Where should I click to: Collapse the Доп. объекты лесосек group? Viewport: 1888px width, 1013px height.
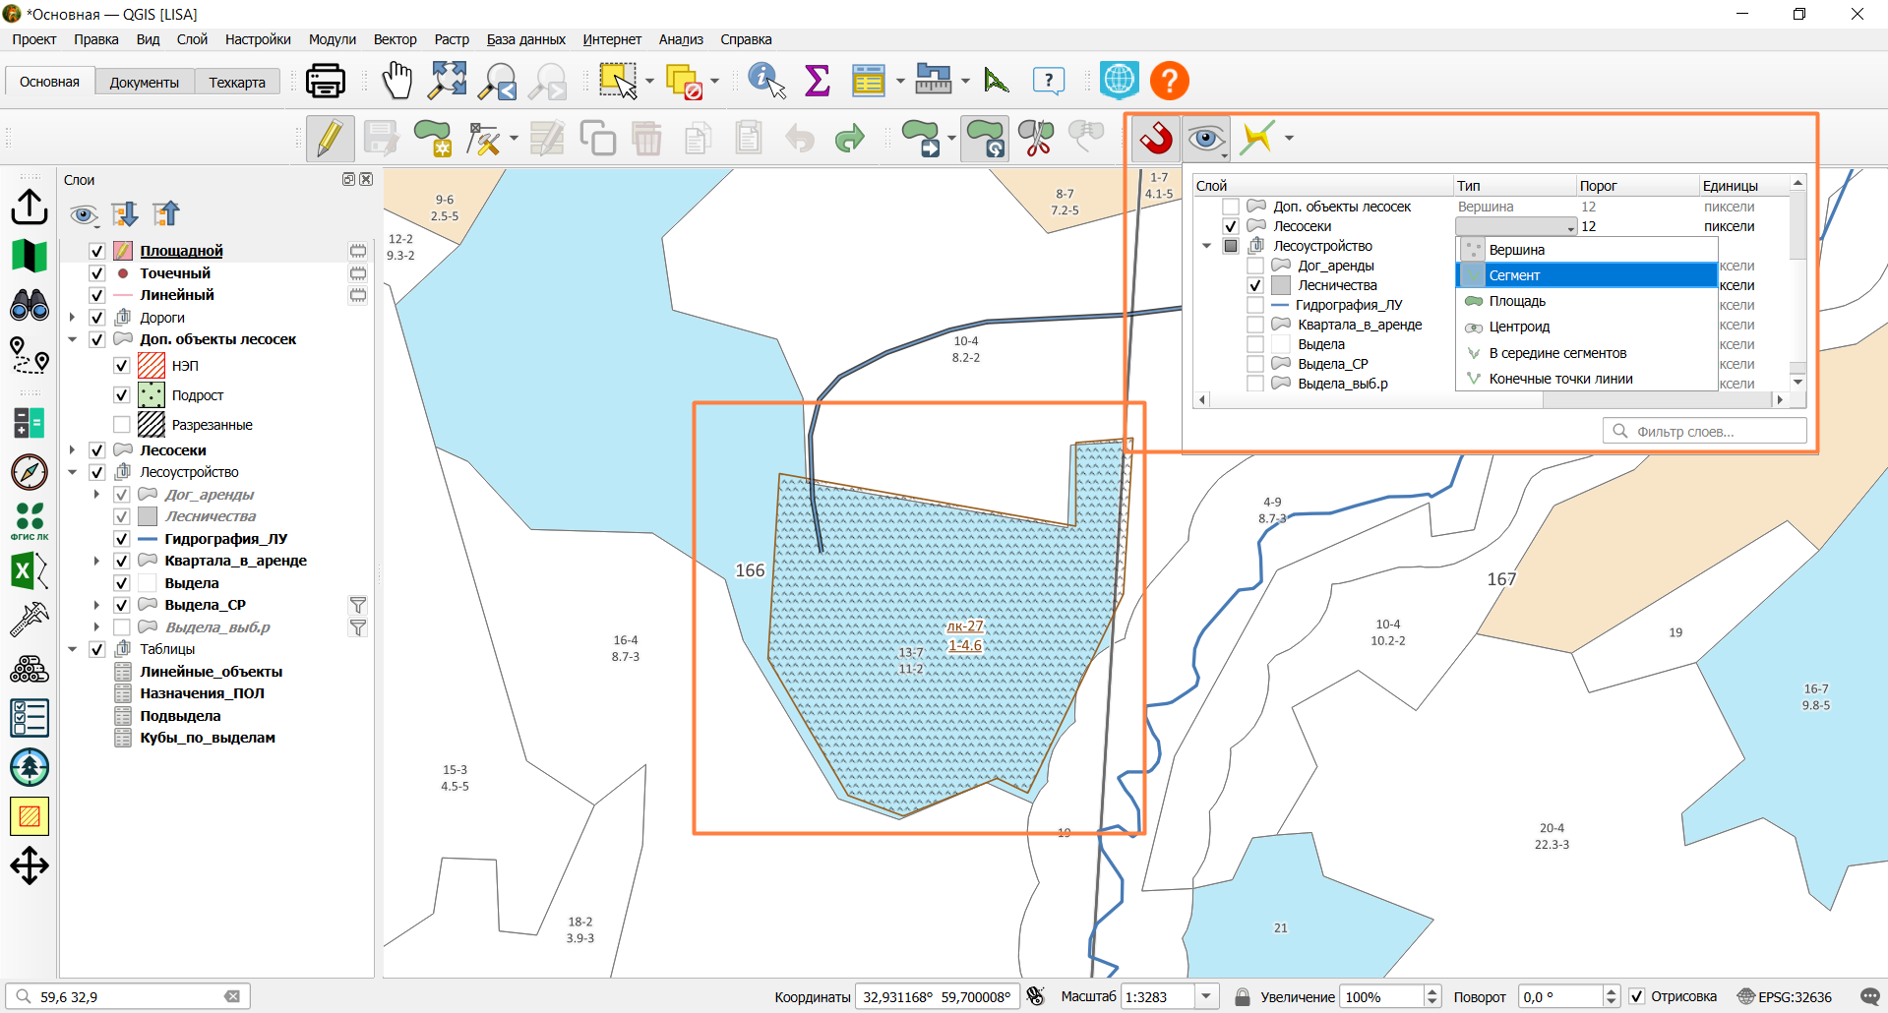coord(73,339)
